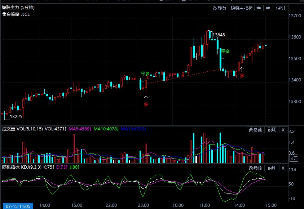Open 说明 for the KDJ indicator
The width and height of the screenshot is (304, 209).
point(272,168)
